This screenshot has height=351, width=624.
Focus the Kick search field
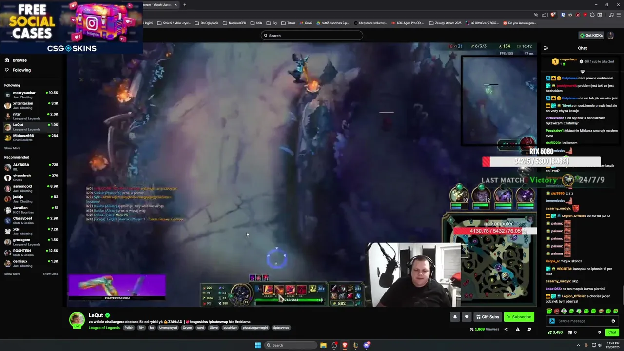[312, 35]
